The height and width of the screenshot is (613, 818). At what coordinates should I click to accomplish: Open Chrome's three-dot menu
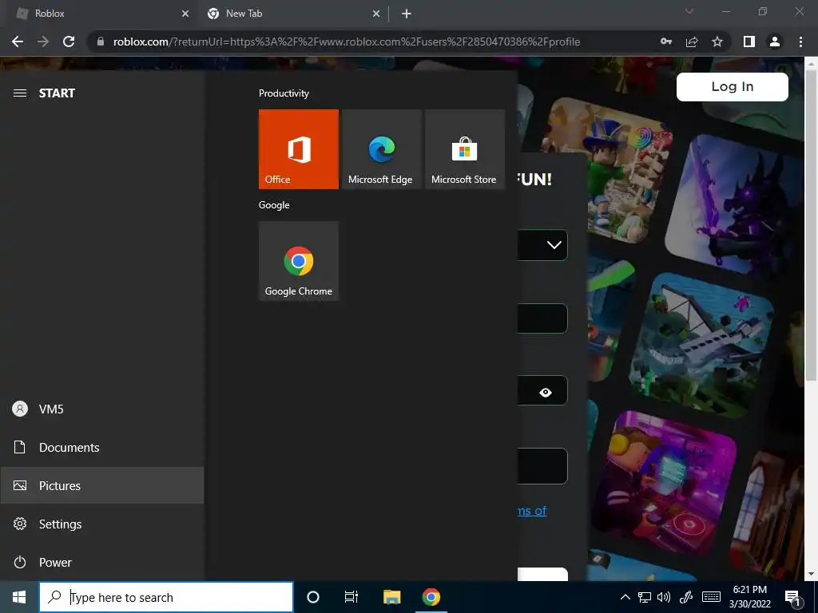800,42
